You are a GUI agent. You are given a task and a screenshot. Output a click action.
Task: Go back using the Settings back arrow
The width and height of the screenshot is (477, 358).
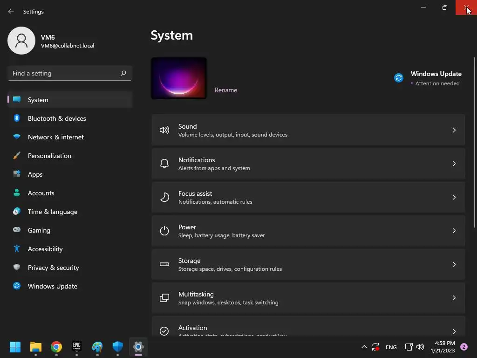click(x=11, y=11)
